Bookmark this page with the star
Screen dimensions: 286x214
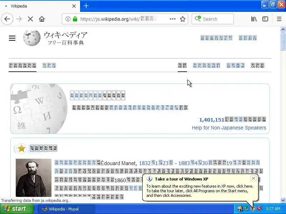(183, 19)
